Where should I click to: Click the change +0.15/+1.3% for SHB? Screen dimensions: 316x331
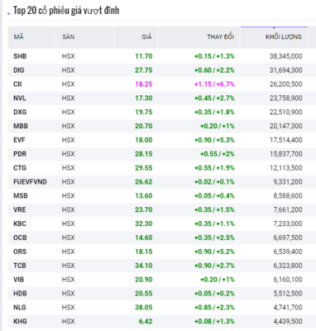[214, 56]
